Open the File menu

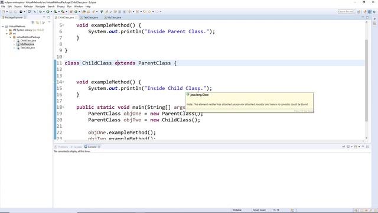[3, 7]
